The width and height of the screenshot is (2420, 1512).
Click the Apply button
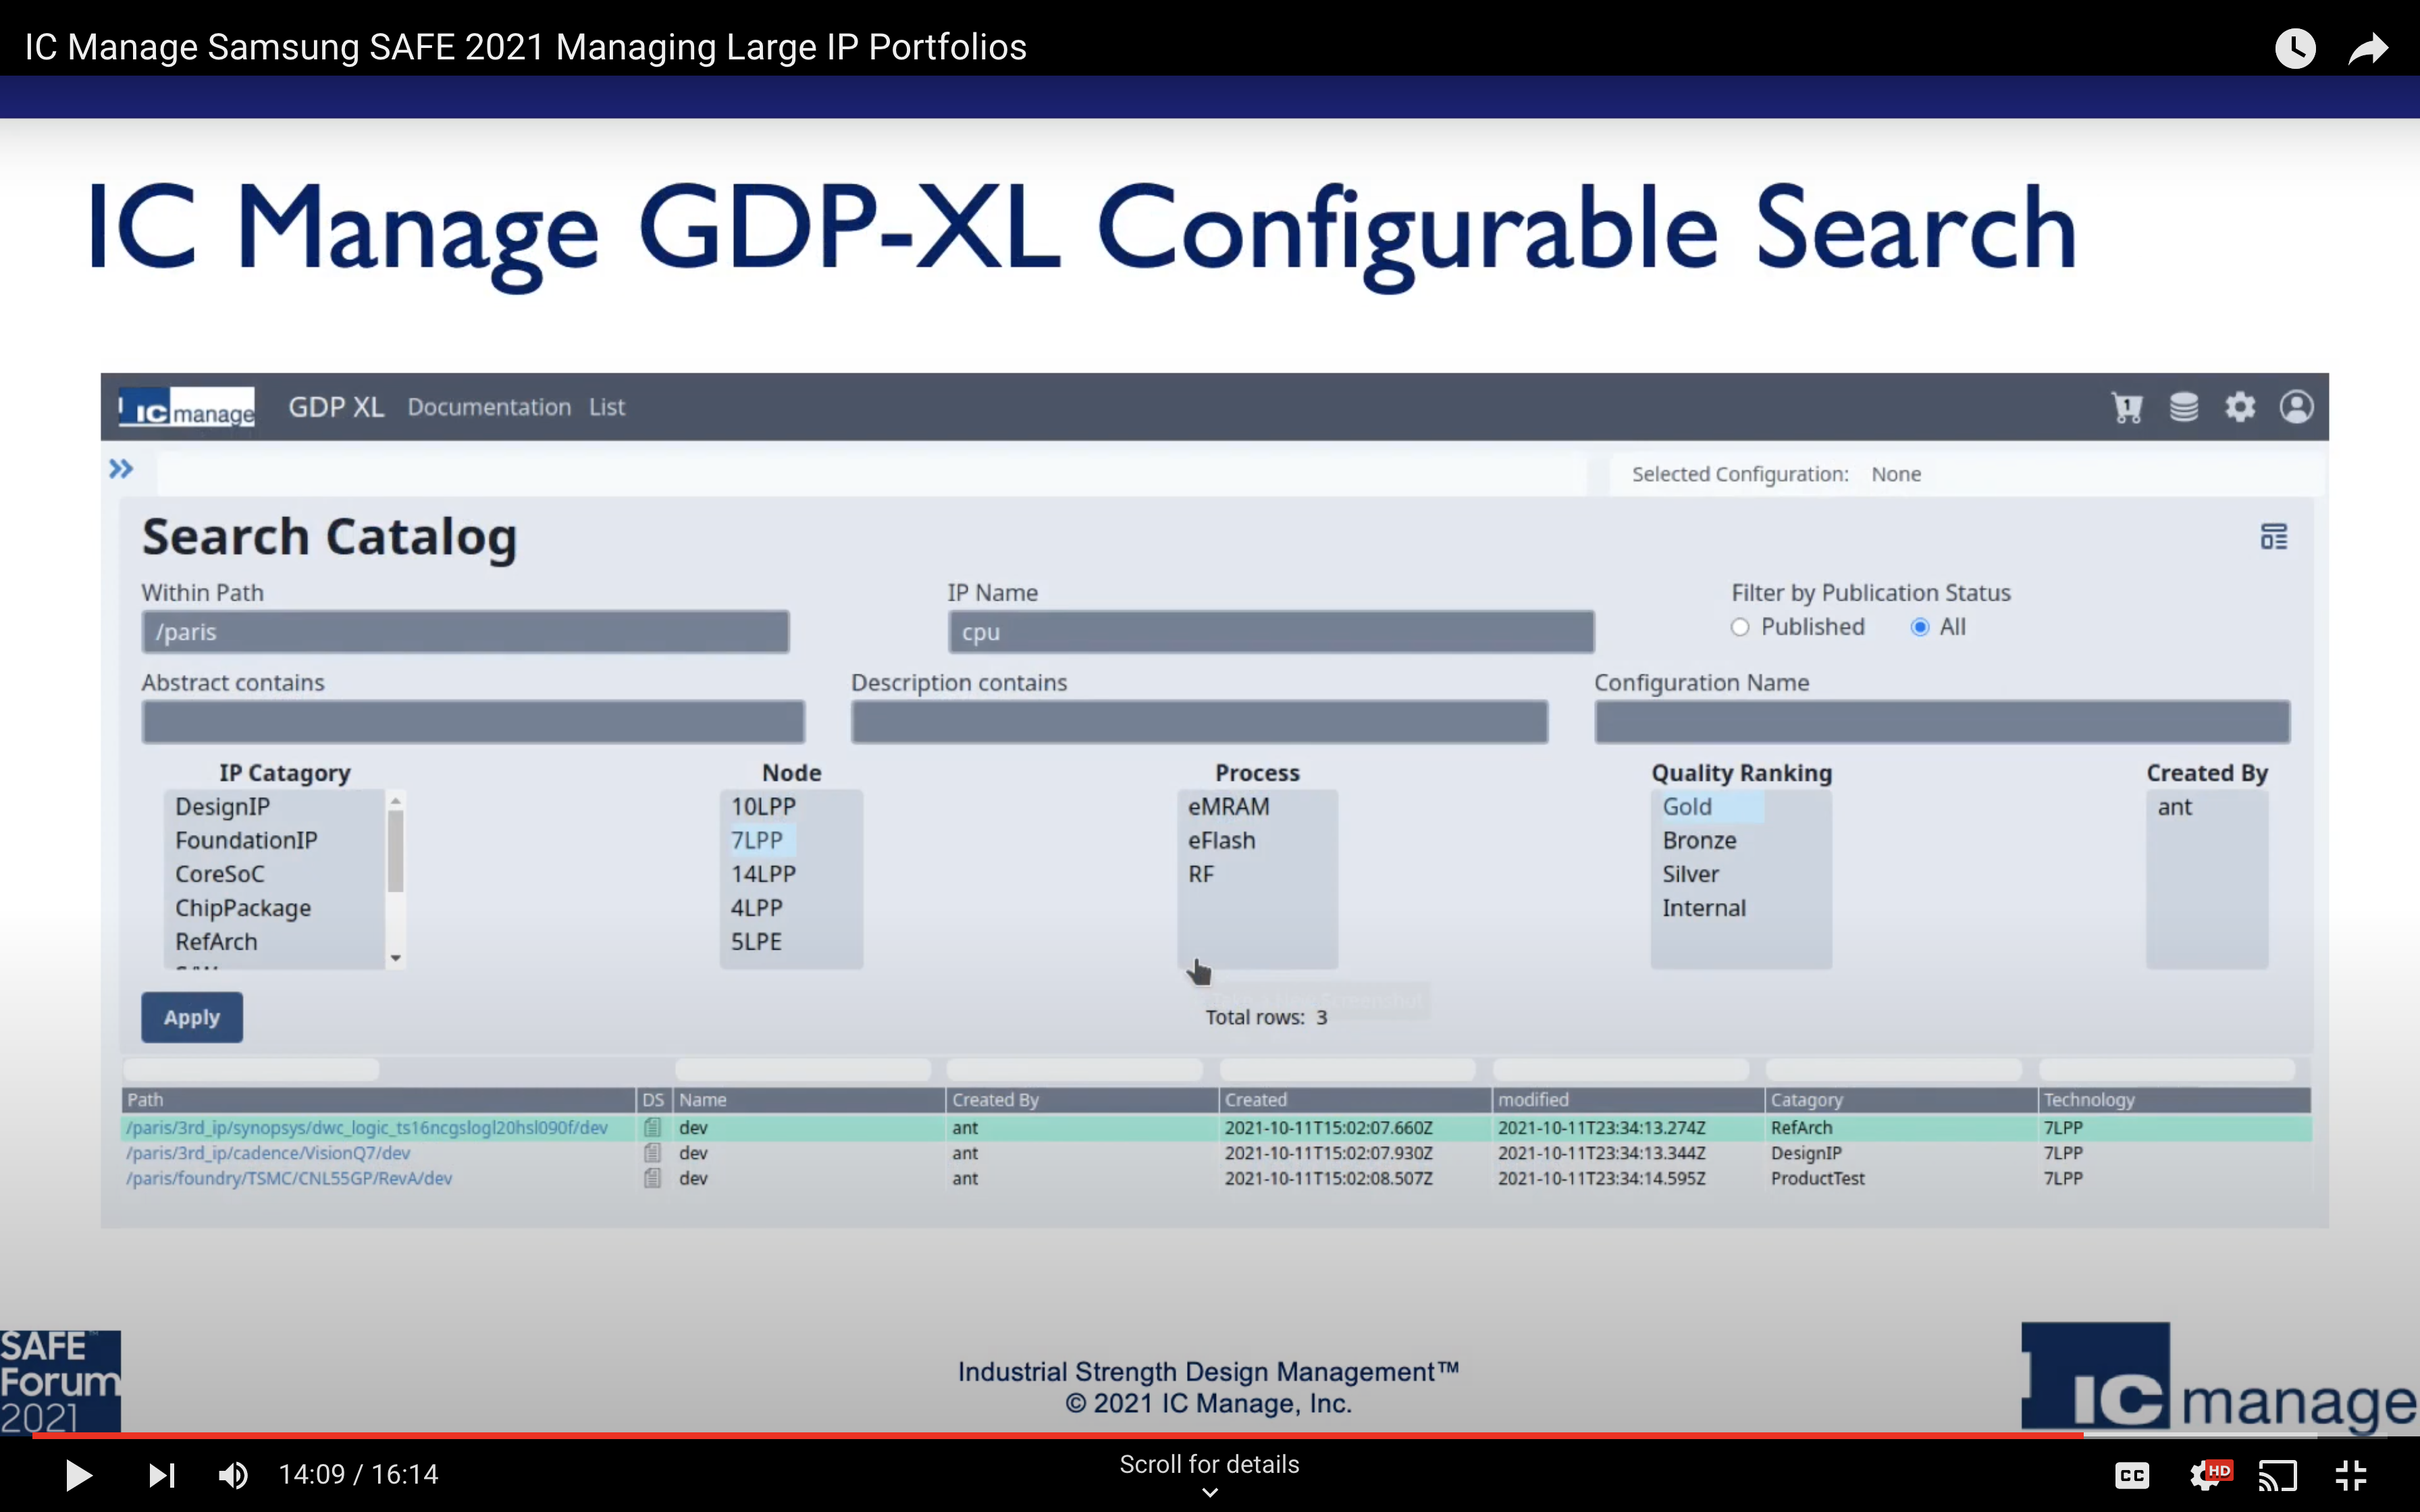[192, 1018]
